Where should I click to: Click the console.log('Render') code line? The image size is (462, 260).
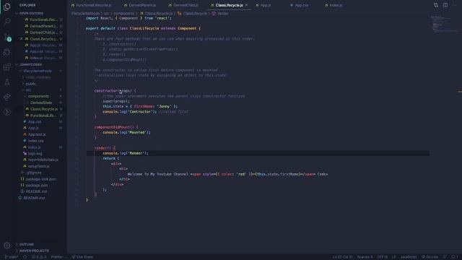(126, 153)
